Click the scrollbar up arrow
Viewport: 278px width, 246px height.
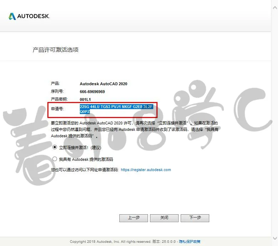tap(275, 7)
